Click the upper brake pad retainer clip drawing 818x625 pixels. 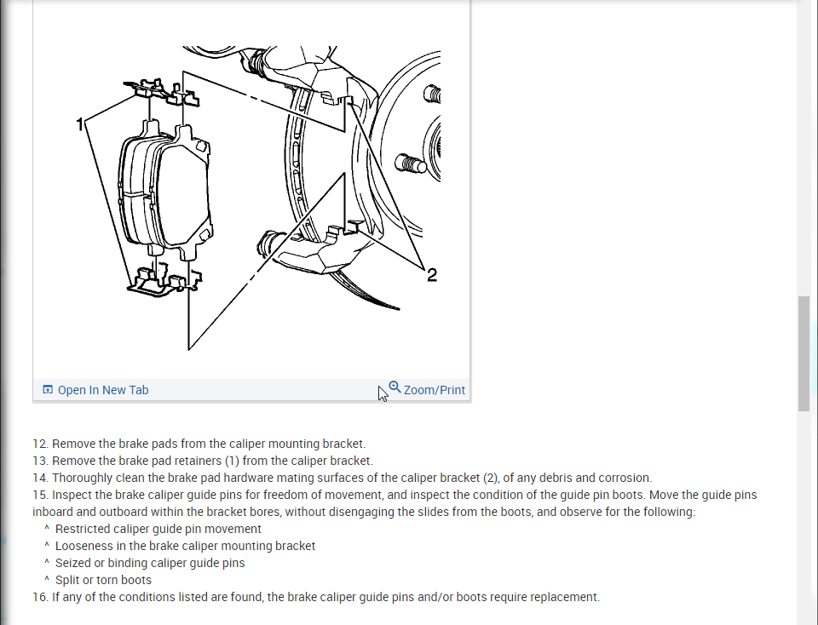pyautogui.click(x=161, y=93)
